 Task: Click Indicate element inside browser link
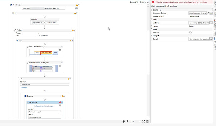44,106
